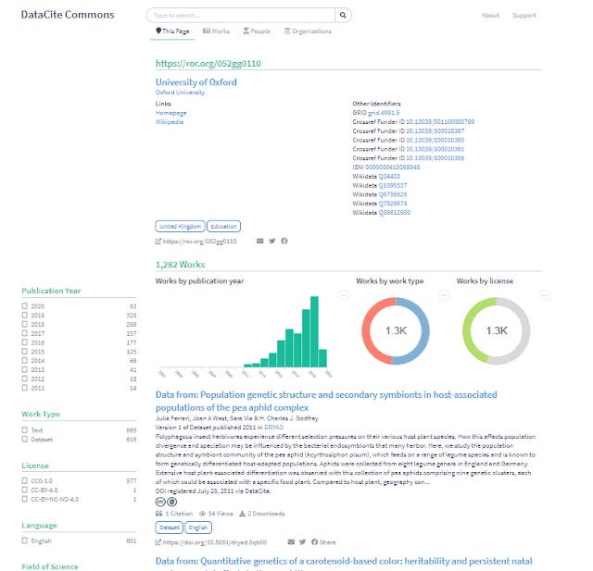593x571 pixels.
Task: Click the Education tag
Action: pyautogui.click(x=223, y=226)
